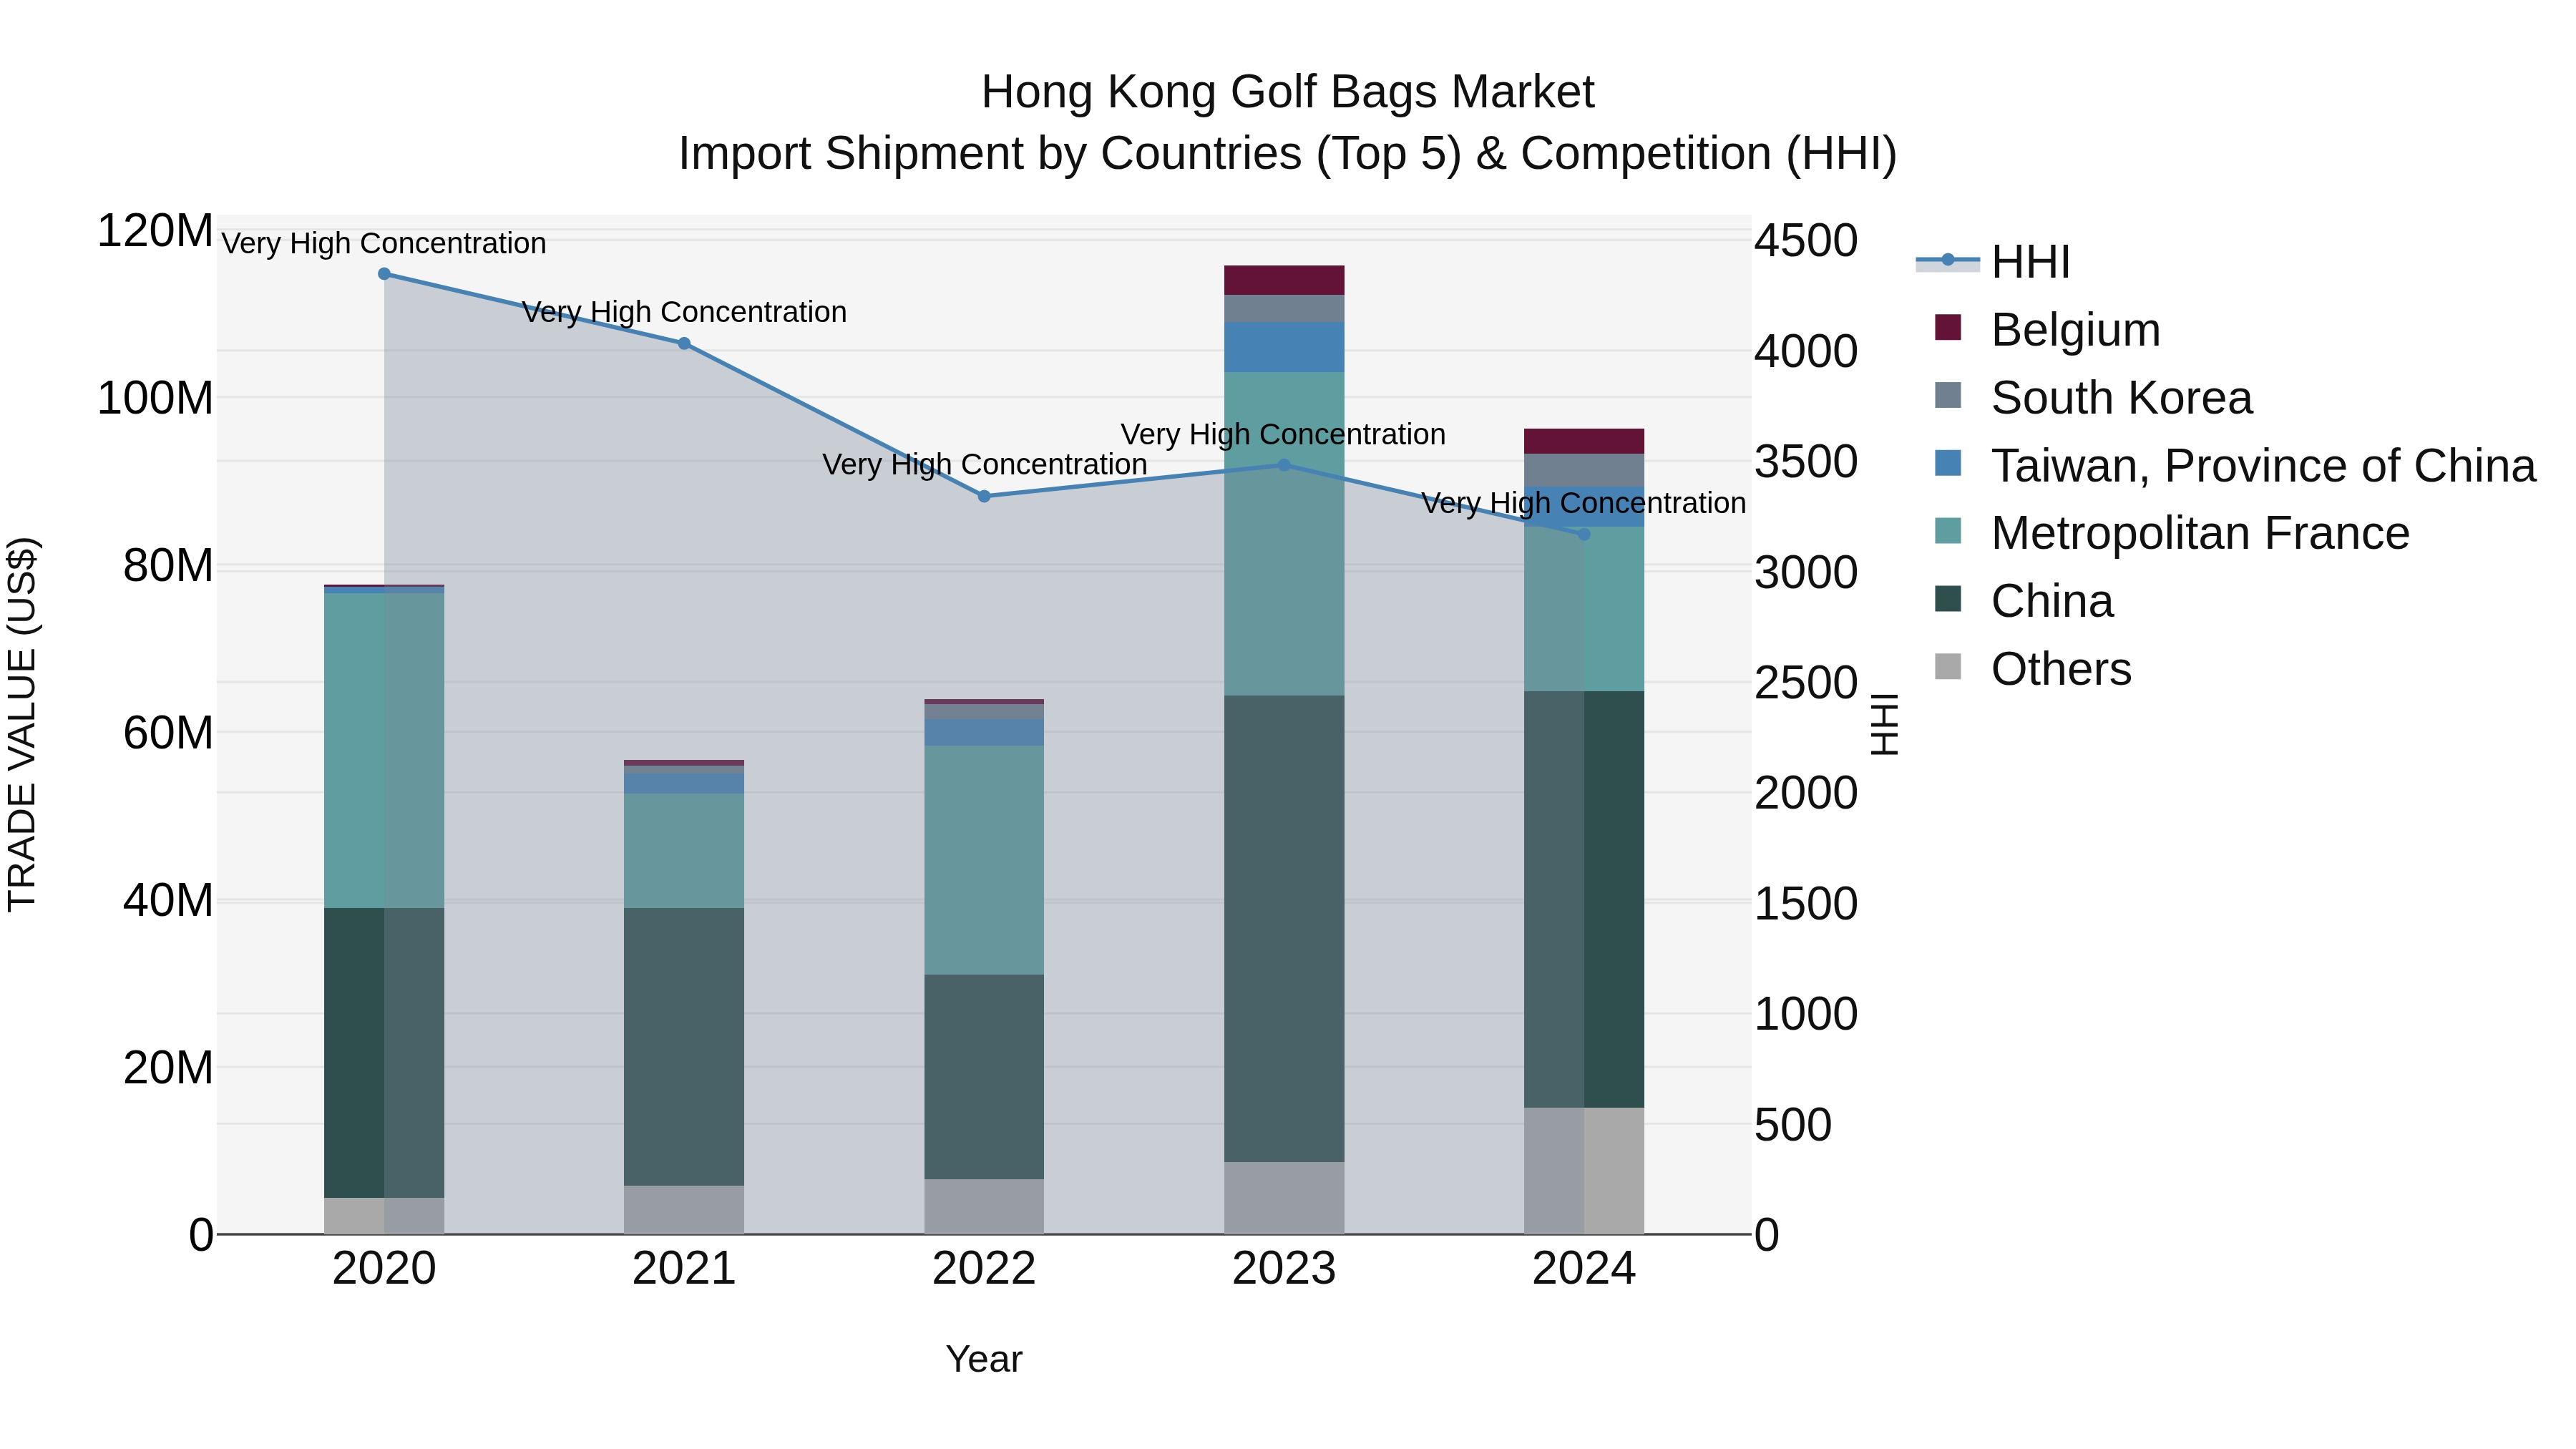Select the 2021 HHI data point
The height and width of the screenshot is (1449, 2576).
pos(684,344)
